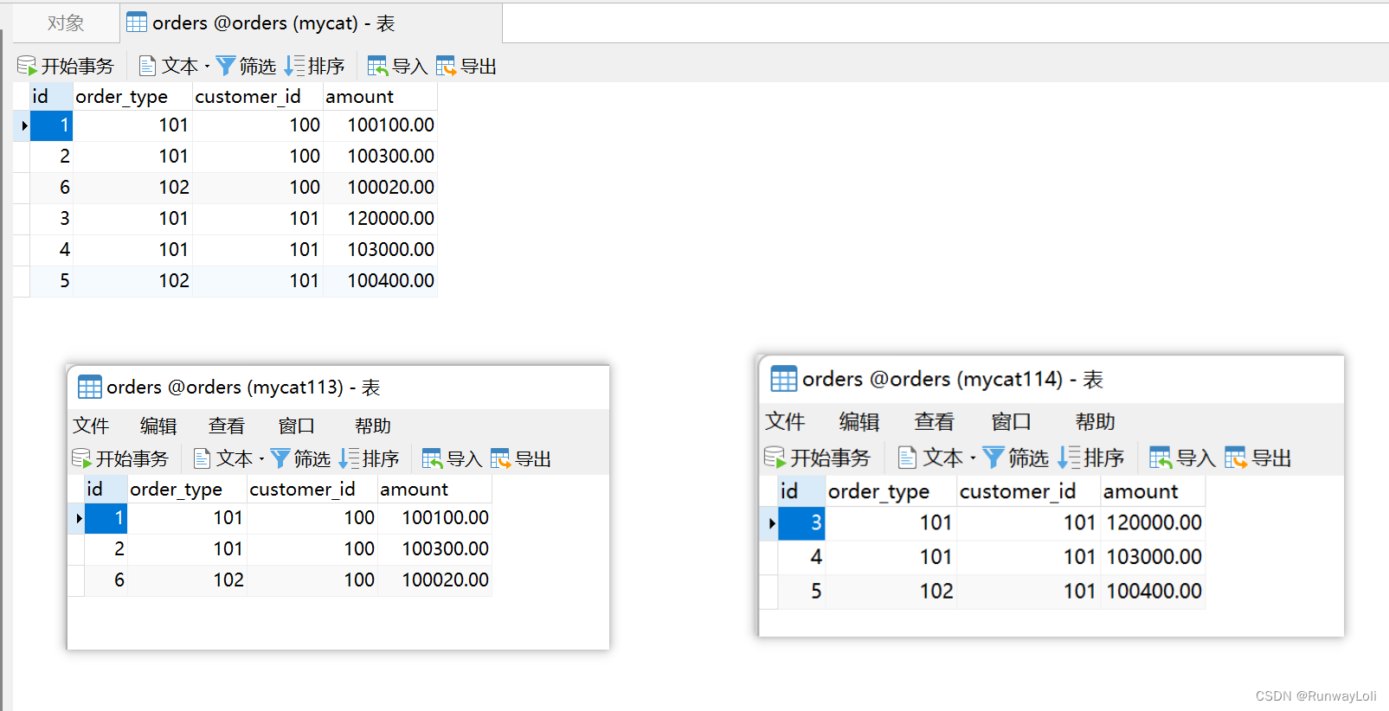The height and width of the screenshot is (711, 1389).
Task: Click amount column header in mycat113 window
Action: tap(434, 489)
